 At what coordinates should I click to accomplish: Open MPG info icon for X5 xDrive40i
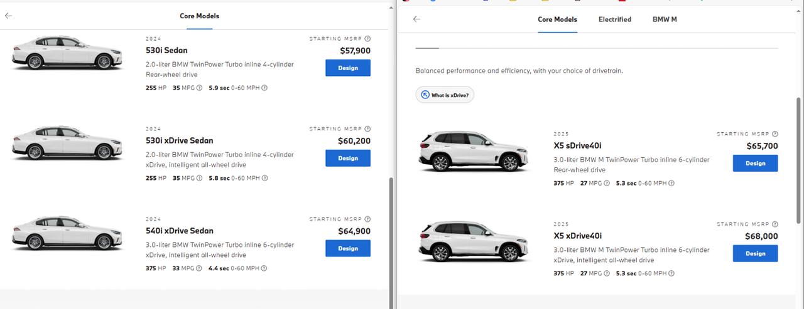point(606,273)
